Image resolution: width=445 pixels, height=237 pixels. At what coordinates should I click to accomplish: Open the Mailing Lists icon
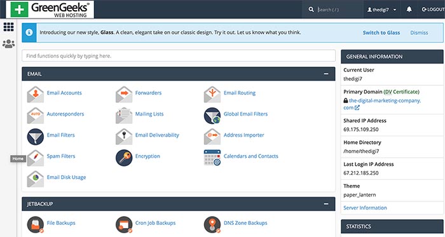(x=124, y=116)
